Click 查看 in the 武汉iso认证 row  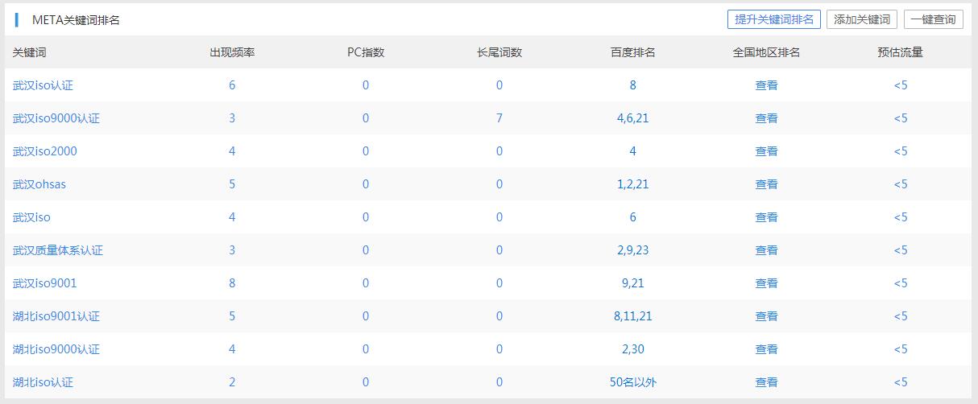click(x=766, y=85)
